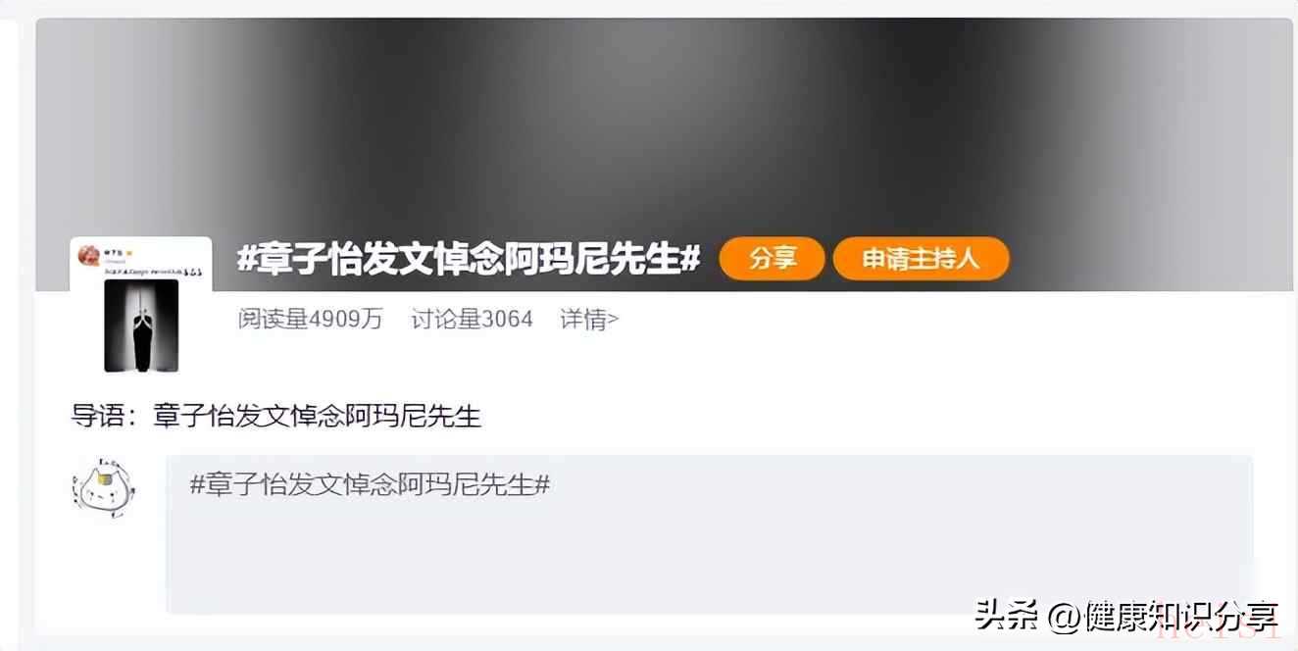The image size is (1298, 651).
Task: Click the gold verified badge beside the poster name
Action: click(128, 253)
